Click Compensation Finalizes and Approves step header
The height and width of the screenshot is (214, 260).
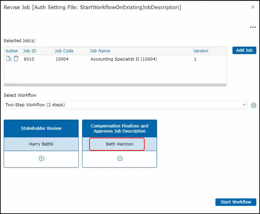tap(120, 128)
